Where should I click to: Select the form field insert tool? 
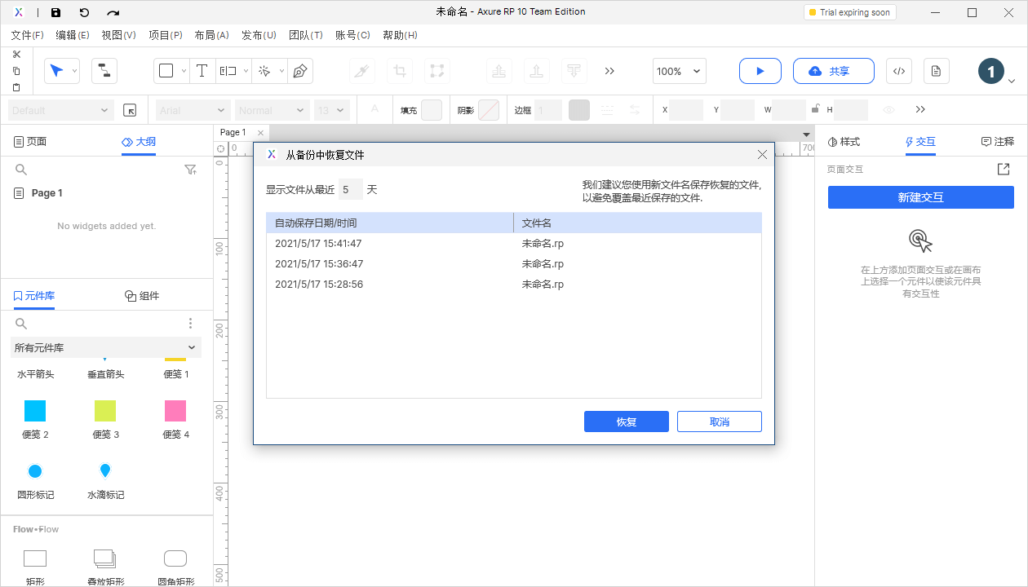[228, 71]
